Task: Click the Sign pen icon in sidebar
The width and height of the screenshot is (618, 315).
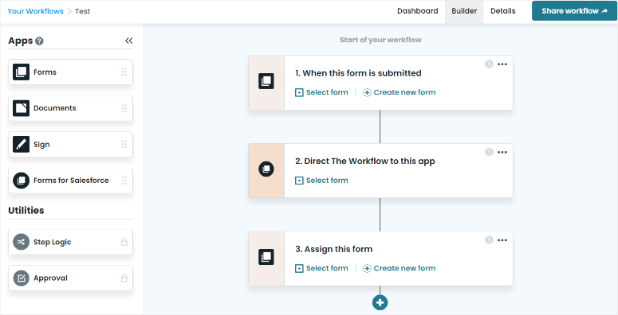Action: click(x=21, y=144)
